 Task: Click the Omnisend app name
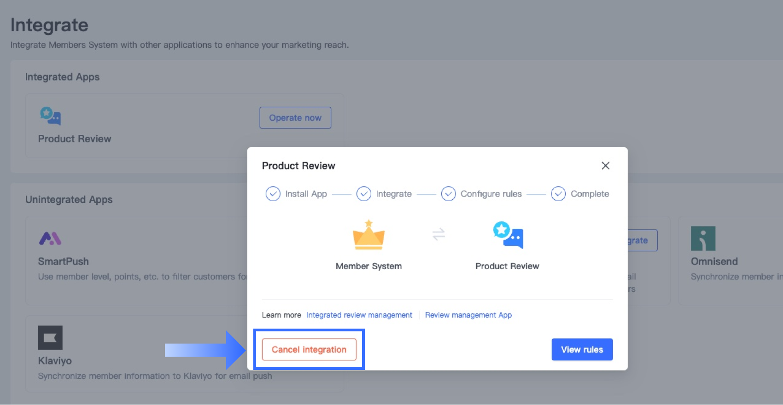click(x=714, y=261)
